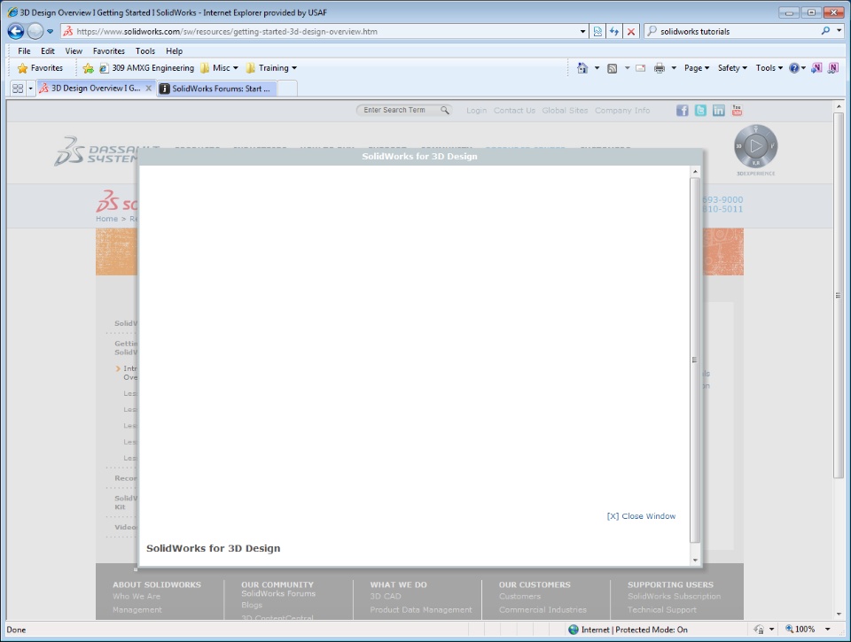The height and width of the screenshot is (642, 851).
Task: Open a new blank tab
Action: click(287, 89)
